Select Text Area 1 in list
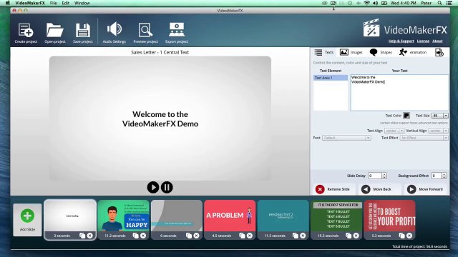 [331, 78]
